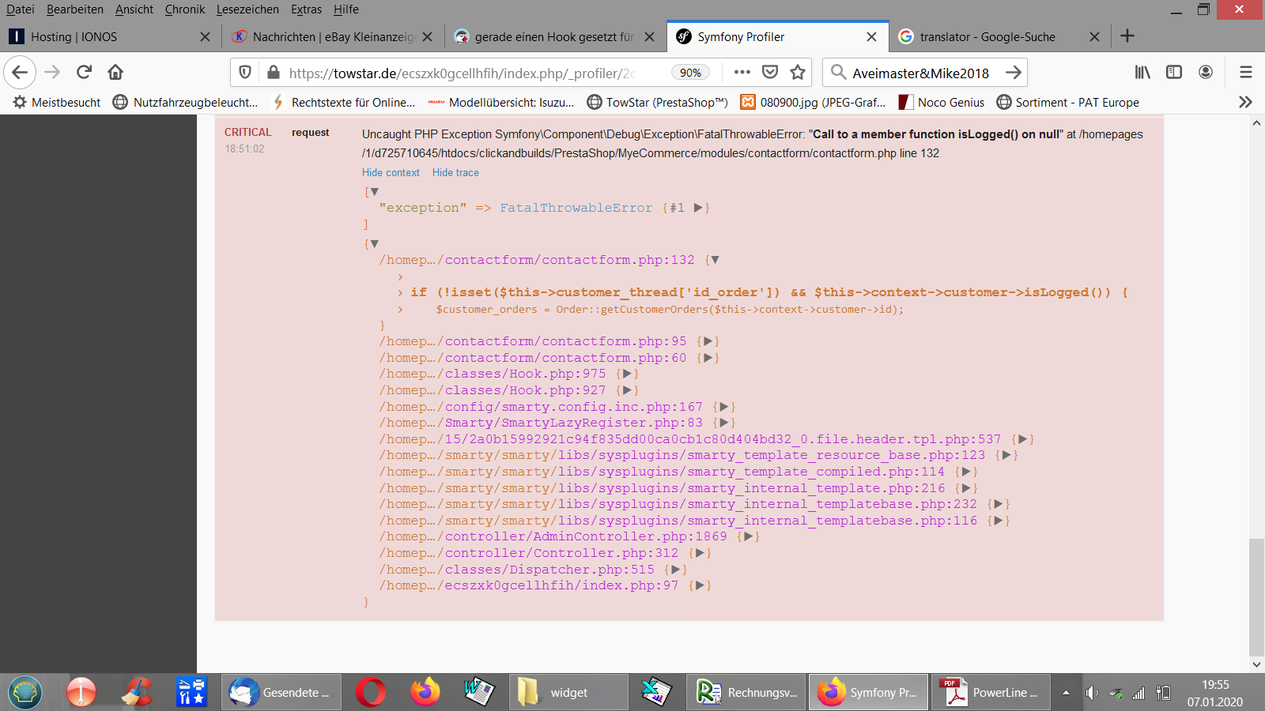The width and height of the screenshot is (1265, 711).
Task: Focus the URL address field
Action: (x=462, y=73)
